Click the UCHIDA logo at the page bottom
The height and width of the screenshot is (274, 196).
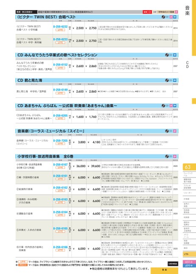coord(173,264)
